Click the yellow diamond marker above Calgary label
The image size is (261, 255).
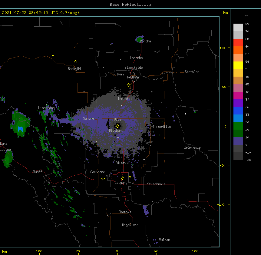(123, 178)
